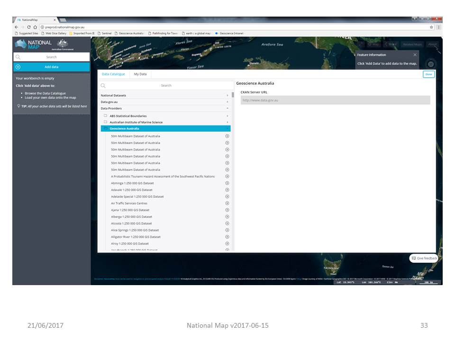
Task: Close the Feature Information panel
Action: coord(415,55)
